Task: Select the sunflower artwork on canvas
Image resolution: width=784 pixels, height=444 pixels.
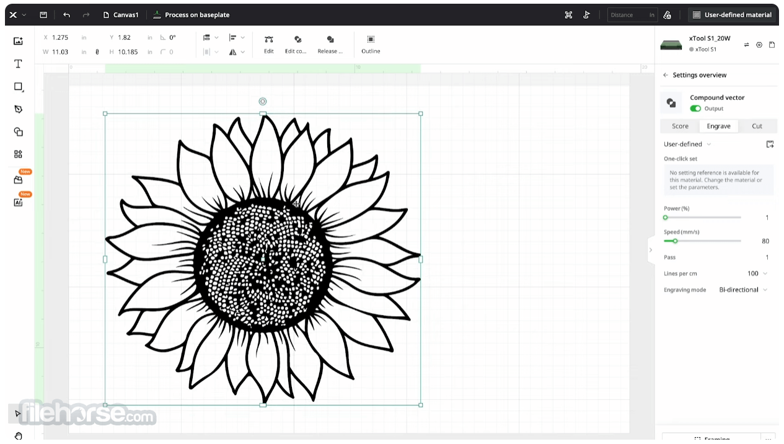Action: point(263,259)
